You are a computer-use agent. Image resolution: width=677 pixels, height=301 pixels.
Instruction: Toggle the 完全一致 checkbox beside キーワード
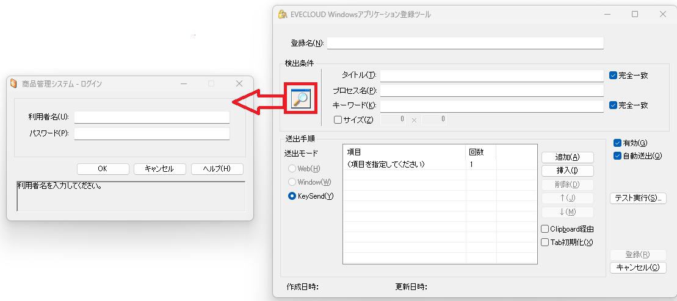click(x=614, y=105)
